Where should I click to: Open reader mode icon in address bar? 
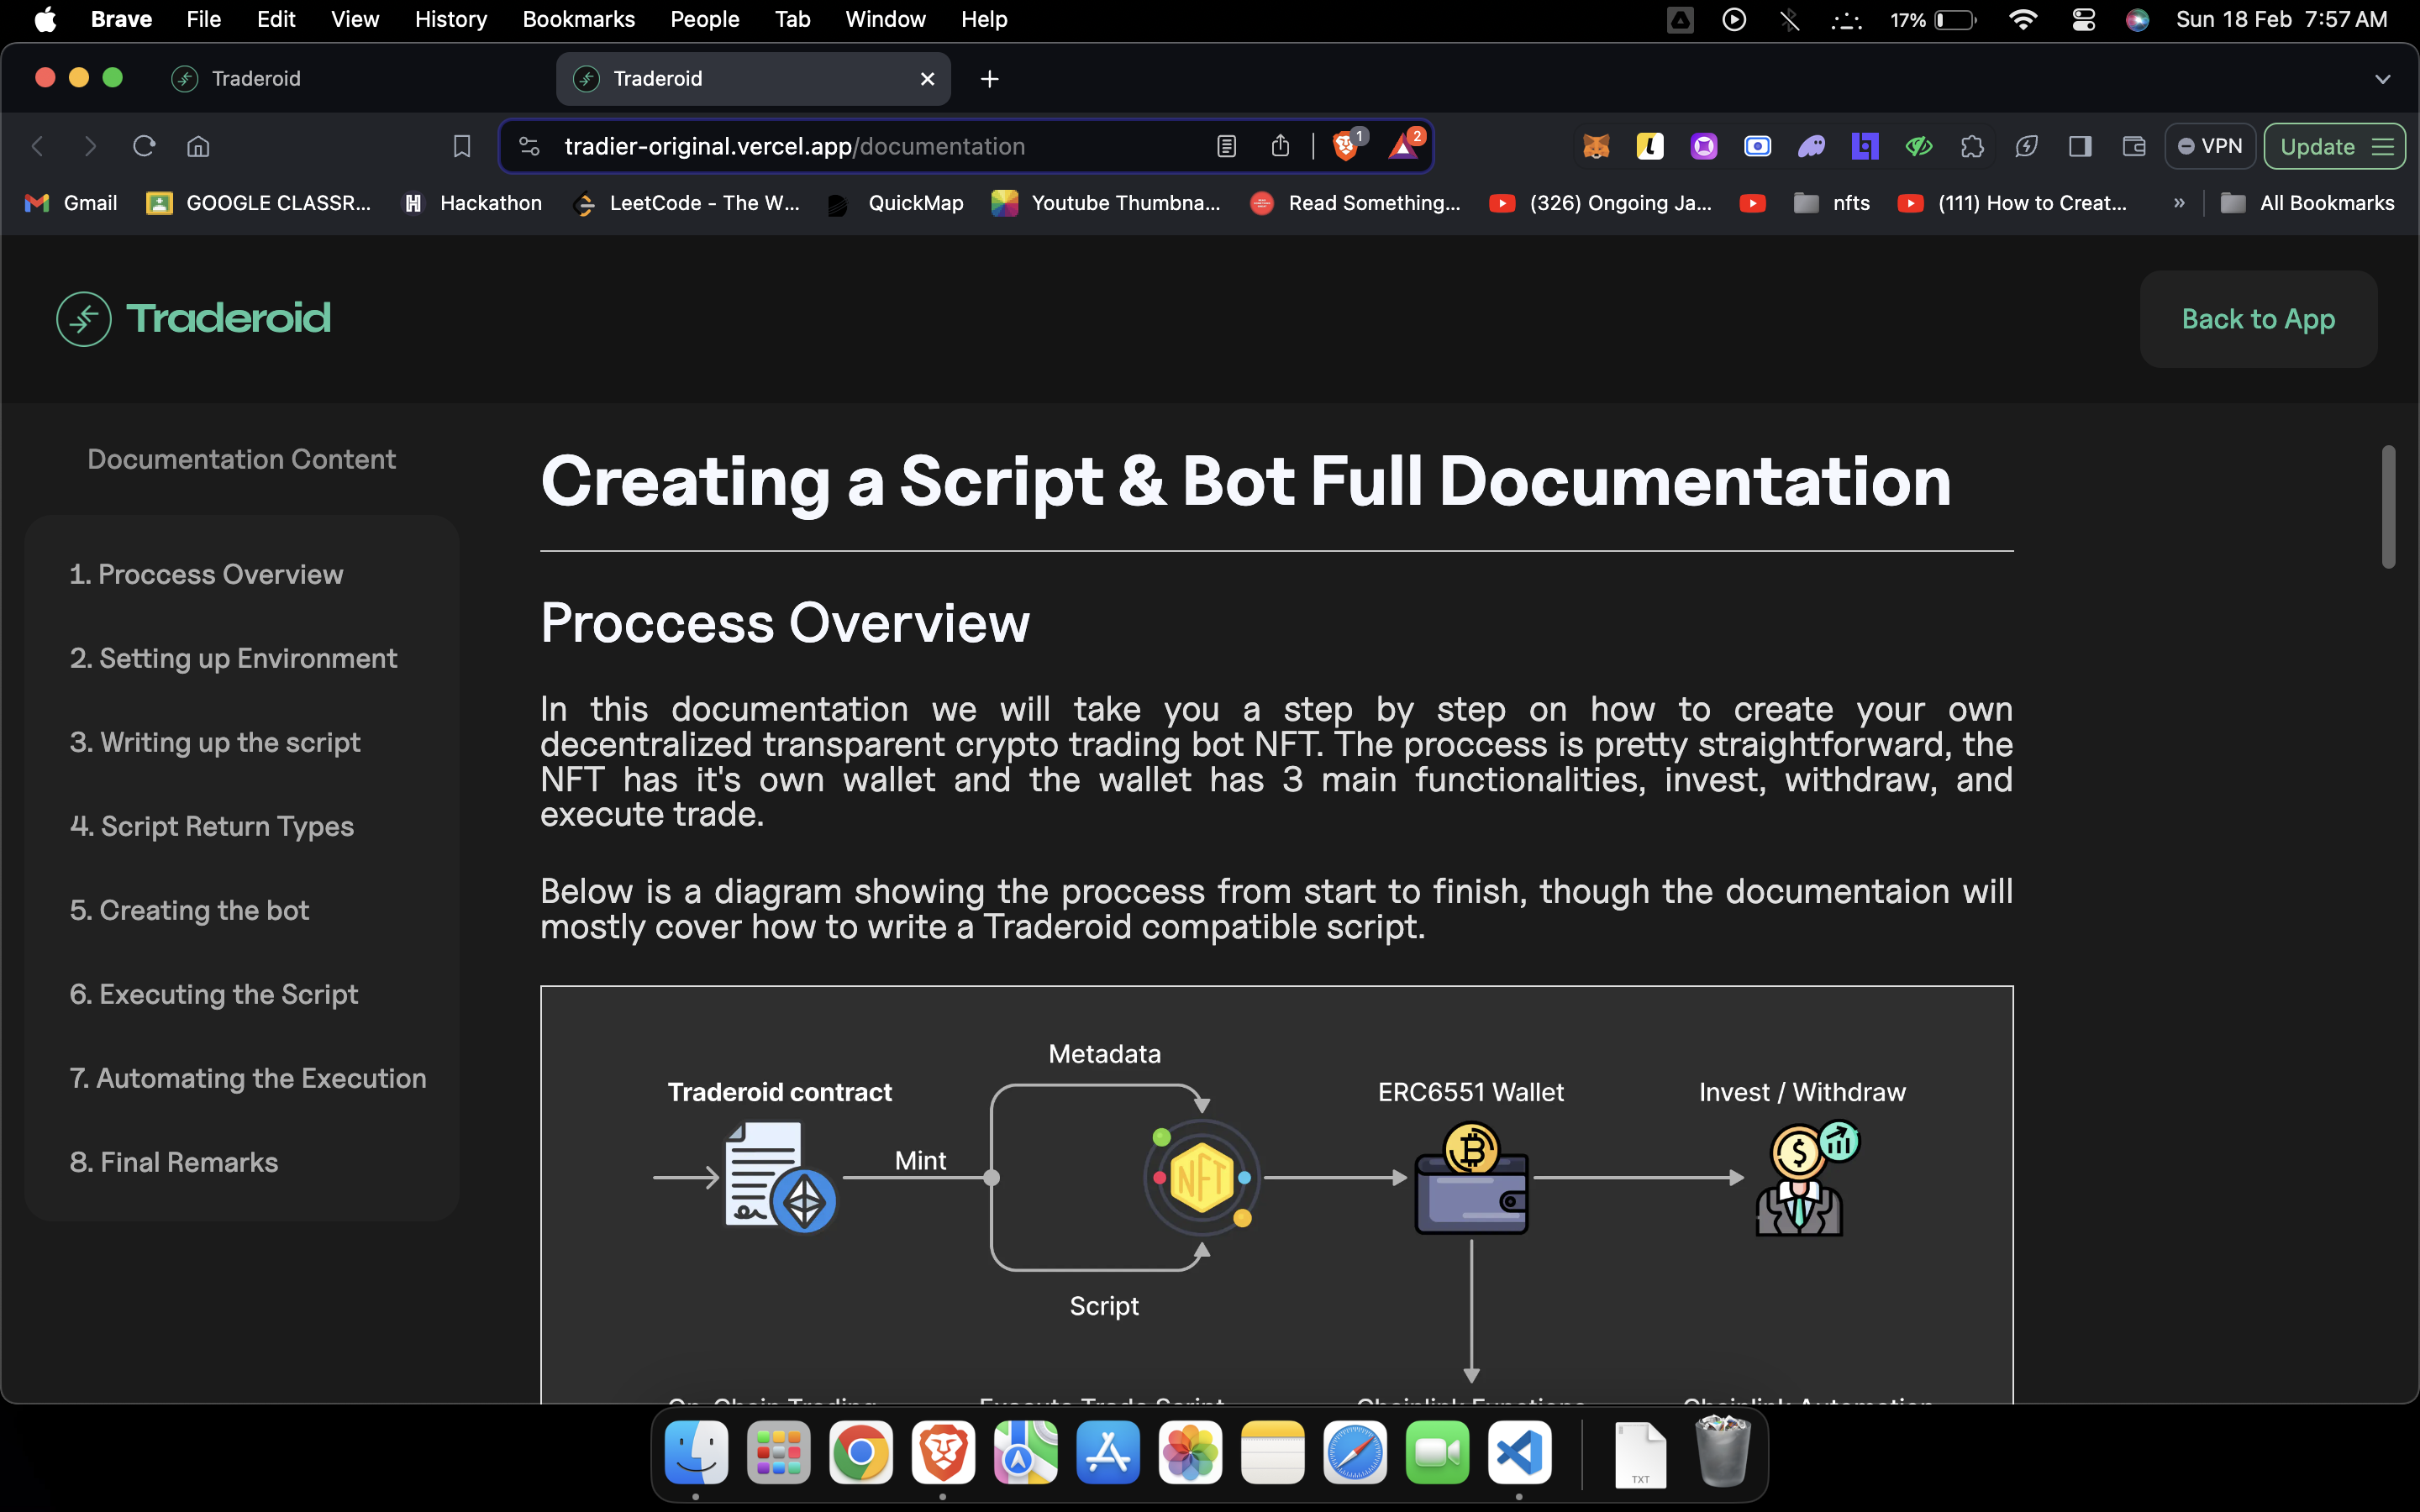pos(1226,146)
